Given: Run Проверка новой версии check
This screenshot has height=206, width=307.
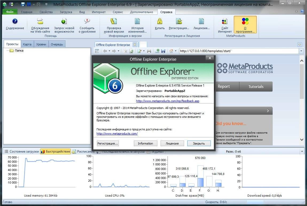Looking at the screenshot, I should [x=114, y=25].
